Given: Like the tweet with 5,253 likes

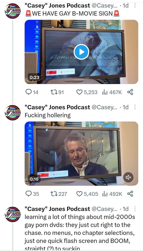Looking at the screenshot, I should click(87, 92).
